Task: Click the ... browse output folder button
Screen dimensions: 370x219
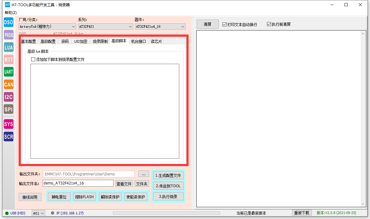Action: (144, 174)
